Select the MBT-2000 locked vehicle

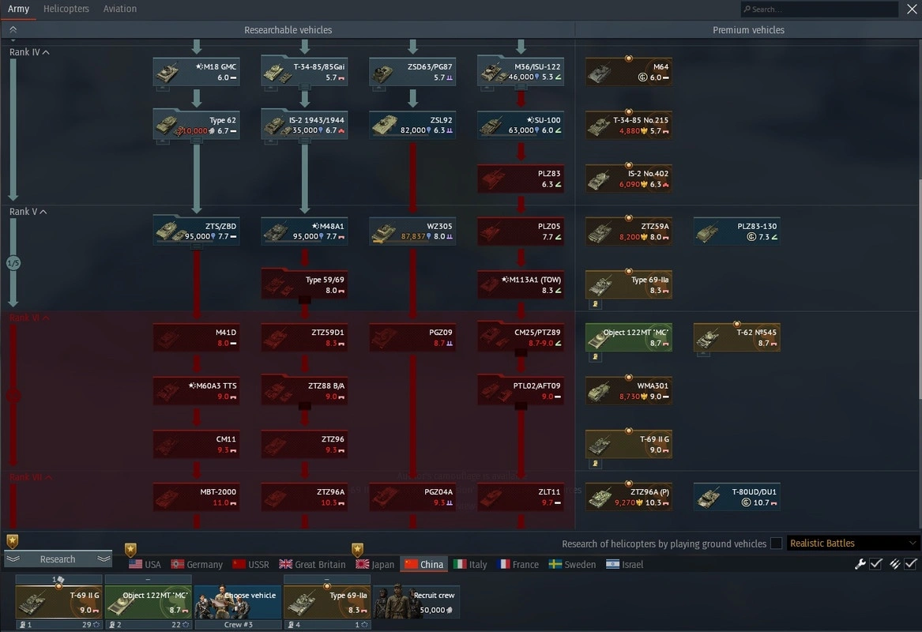pos(196,497)
